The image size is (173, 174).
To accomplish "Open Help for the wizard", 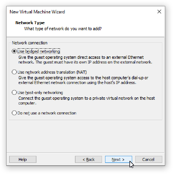I will tap(23, 159).
